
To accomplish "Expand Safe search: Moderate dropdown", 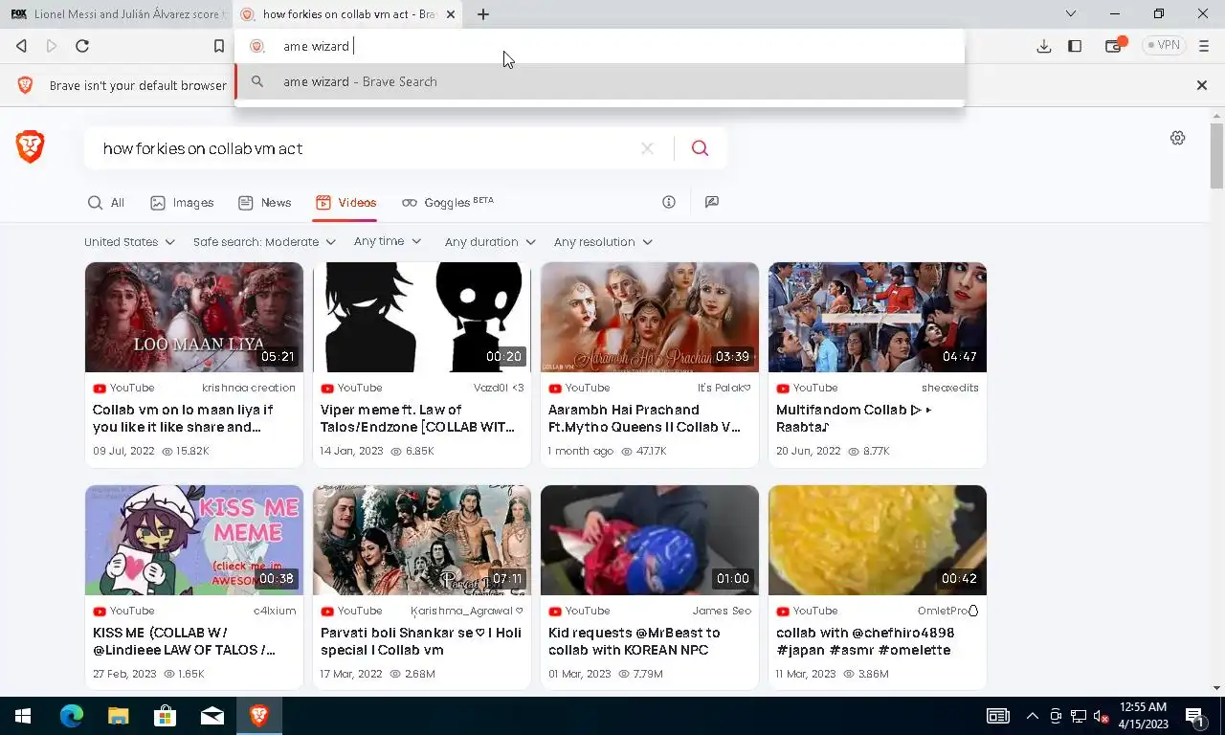I will coord(264,242).
